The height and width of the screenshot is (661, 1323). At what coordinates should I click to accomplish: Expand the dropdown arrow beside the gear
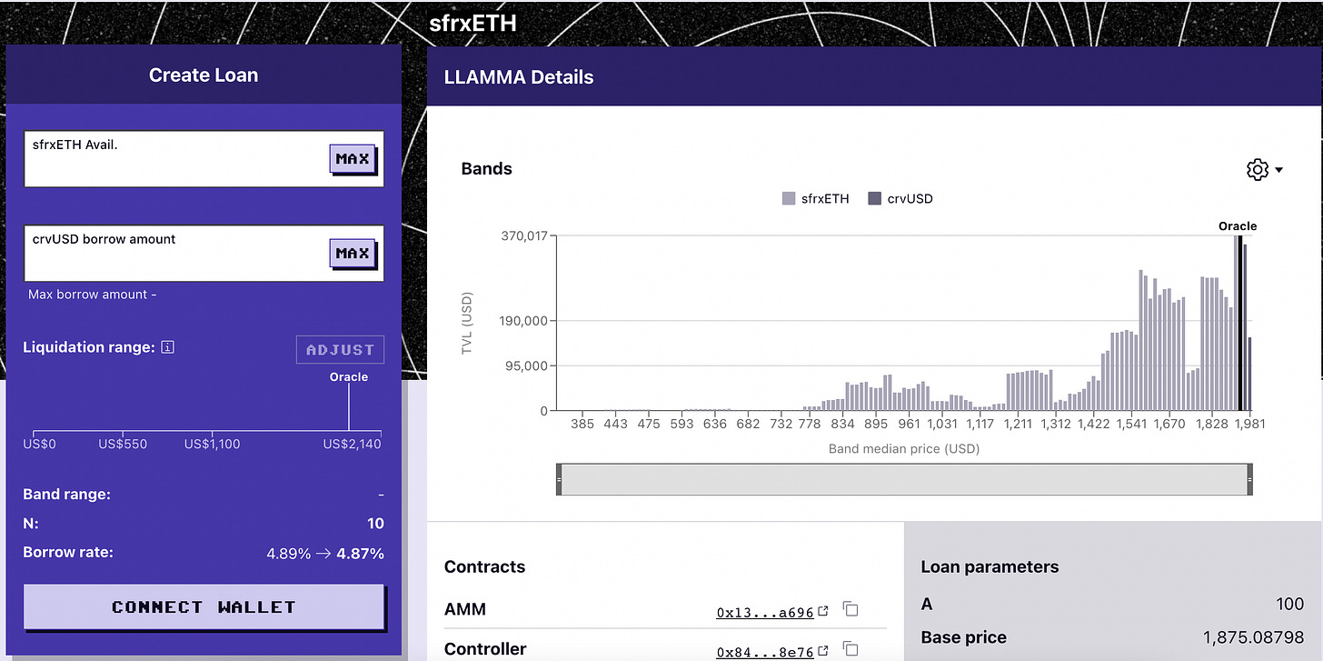click(1278, 170)
